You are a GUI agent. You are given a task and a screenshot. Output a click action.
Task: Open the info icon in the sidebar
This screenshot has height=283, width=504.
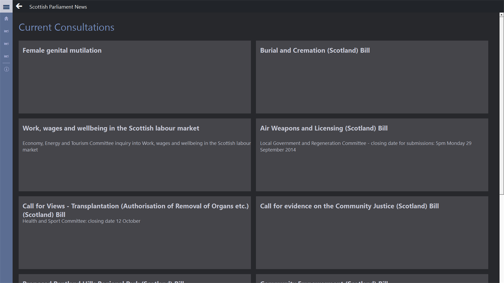[x=6, y=69]
